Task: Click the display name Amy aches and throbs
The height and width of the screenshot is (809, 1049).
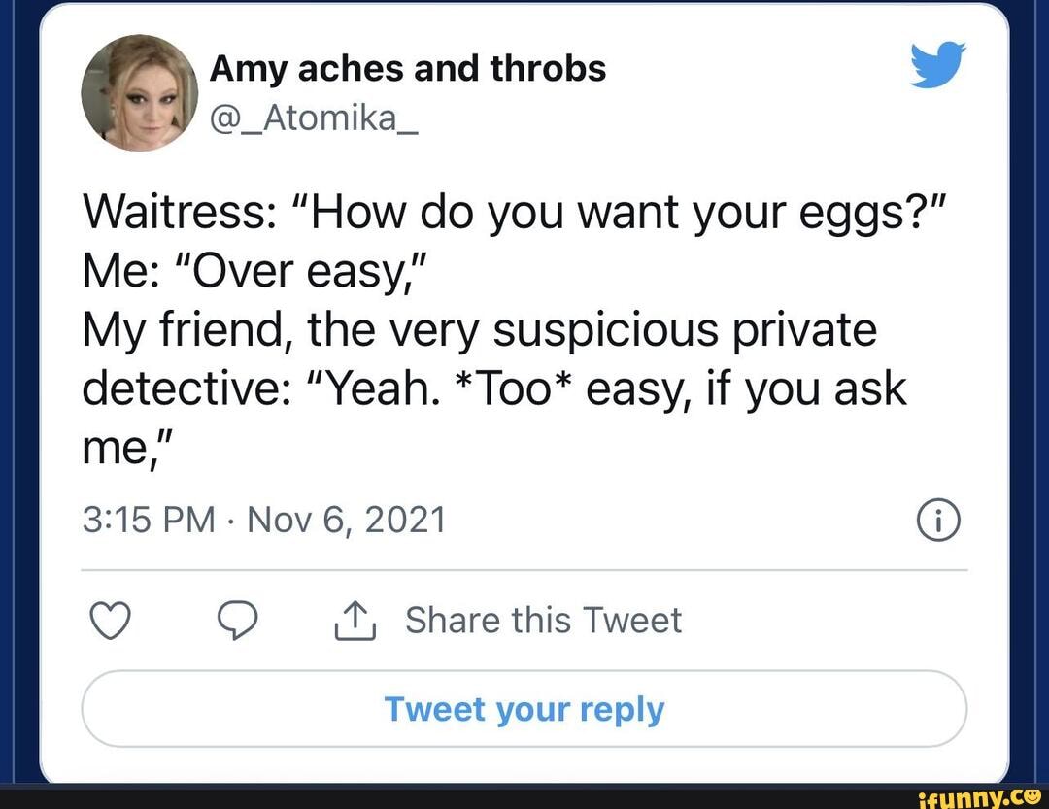Action: tap(408, 67)
